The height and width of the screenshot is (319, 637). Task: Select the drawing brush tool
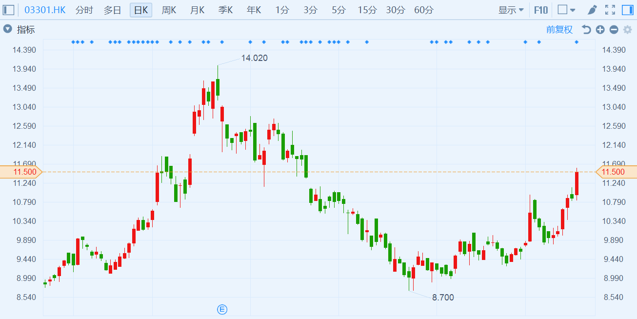point(592,10)
